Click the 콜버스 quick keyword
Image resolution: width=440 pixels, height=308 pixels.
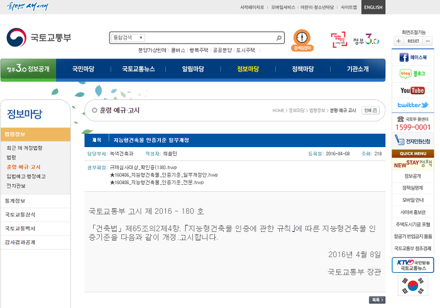point(178,50)
